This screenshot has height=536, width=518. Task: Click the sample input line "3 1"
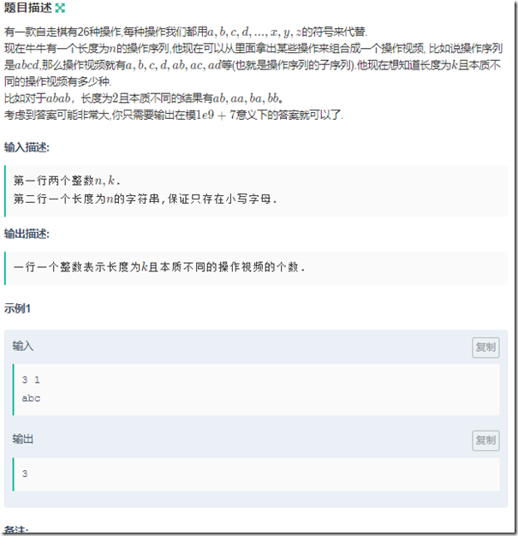tap(31, 380)
